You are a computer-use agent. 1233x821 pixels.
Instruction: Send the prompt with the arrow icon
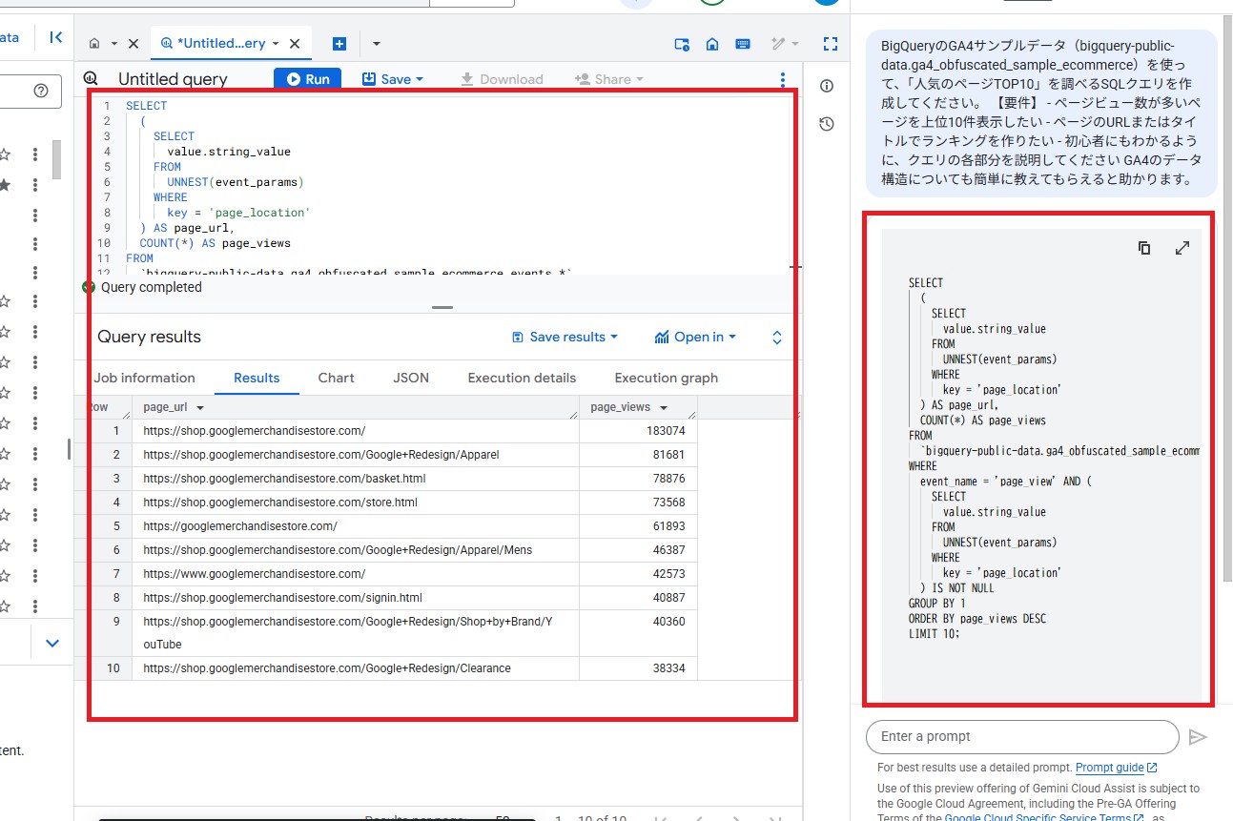[x=1199, y=737]
